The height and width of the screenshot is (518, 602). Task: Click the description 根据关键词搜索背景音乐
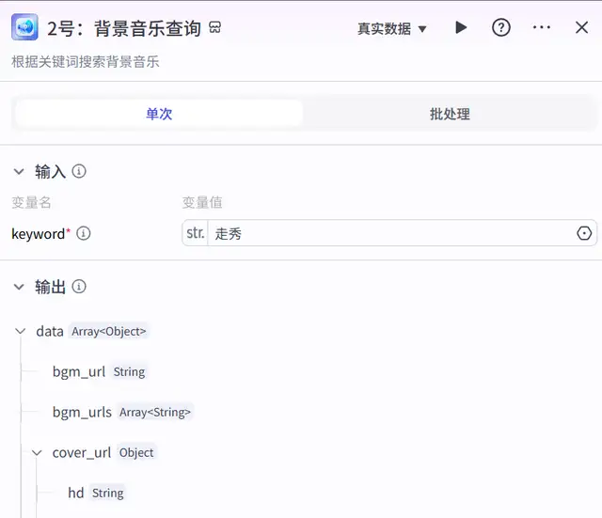pos(86,62)
